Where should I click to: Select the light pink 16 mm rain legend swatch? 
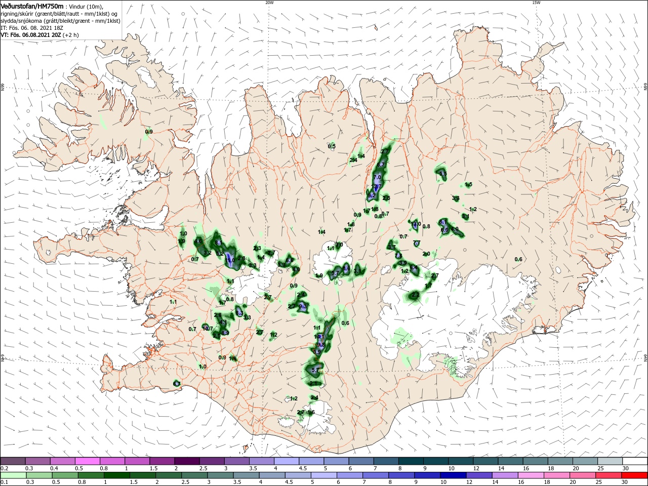point(531,476)
